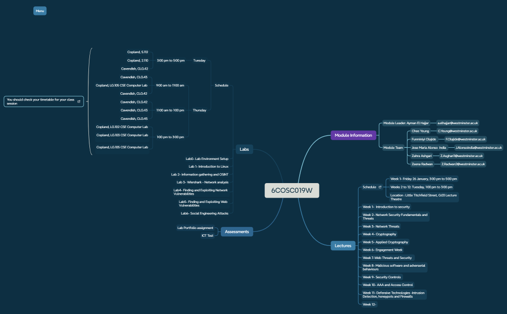Open the external link icon on timetable note
This screenshot has height=314, width=507.
tap(79, 101)
